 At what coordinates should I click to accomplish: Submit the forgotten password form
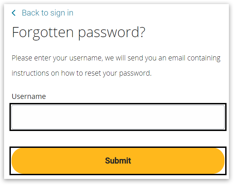coord(118,161)
